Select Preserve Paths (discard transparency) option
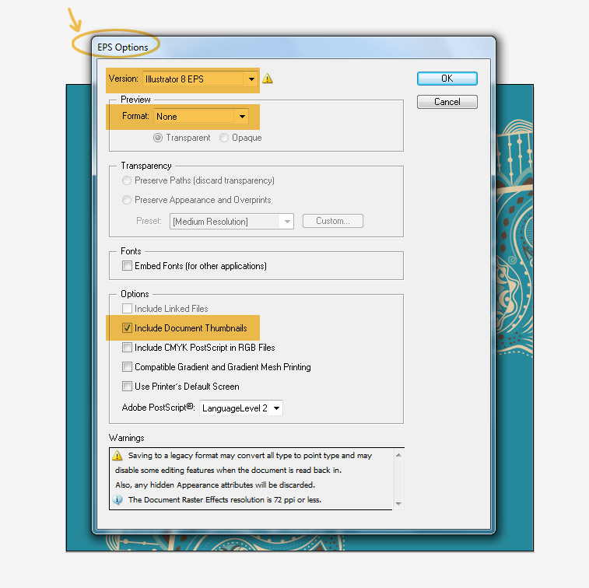Screen dimensions: 589x588 127,180
